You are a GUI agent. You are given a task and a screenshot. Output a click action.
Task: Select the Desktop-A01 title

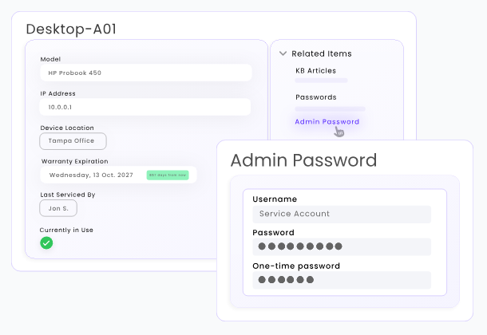[71, 30]
